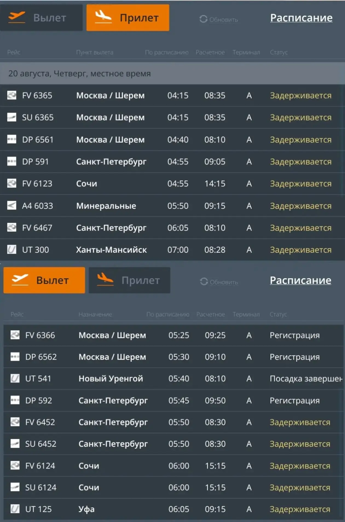
Task: Click UTair icon beside UT 125 Уфа
Action: point(15,509)
